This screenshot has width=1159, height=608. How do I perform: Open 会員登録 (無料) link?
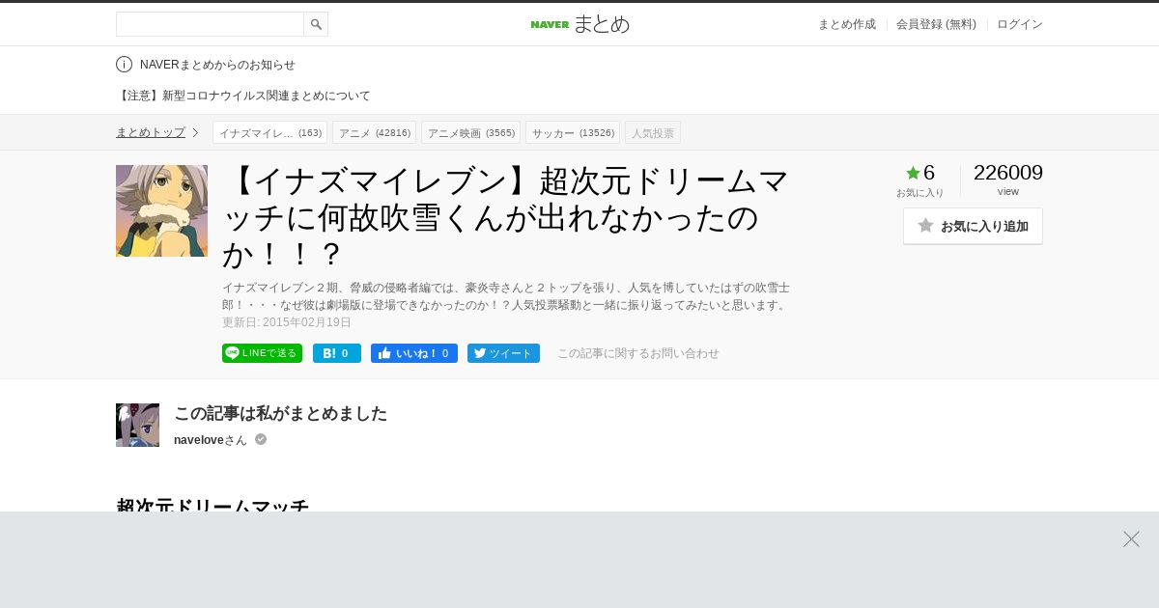click(936, 24)
